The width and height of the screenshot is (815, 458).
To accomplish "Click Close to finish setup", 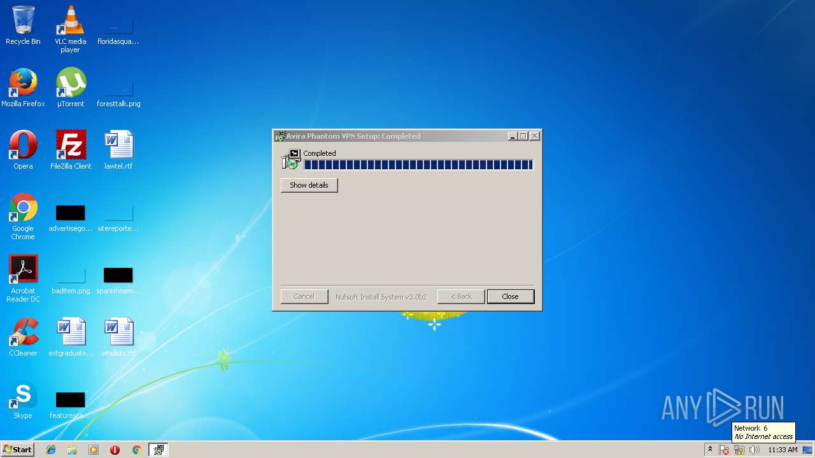I will pyautogui.click(x=510, y=296).
